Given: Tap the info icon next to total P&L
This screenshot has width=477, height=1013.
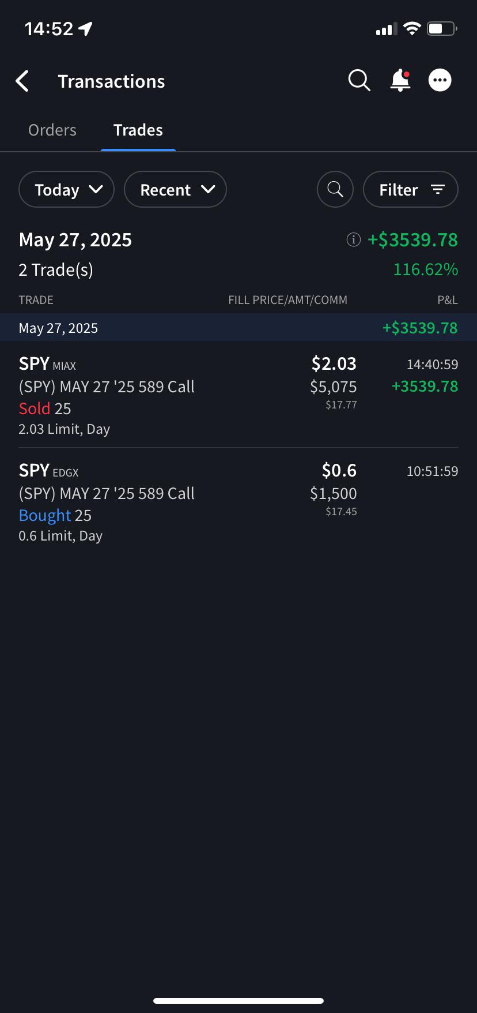Looking at the screenshot, I should click(353, 239).
